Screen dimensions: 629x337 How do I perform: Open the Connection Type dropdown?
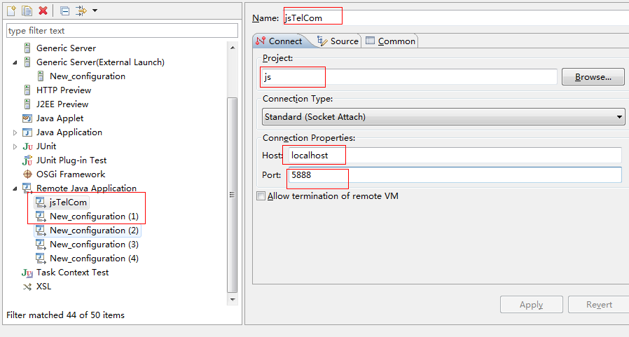click(x=443, y=117)
